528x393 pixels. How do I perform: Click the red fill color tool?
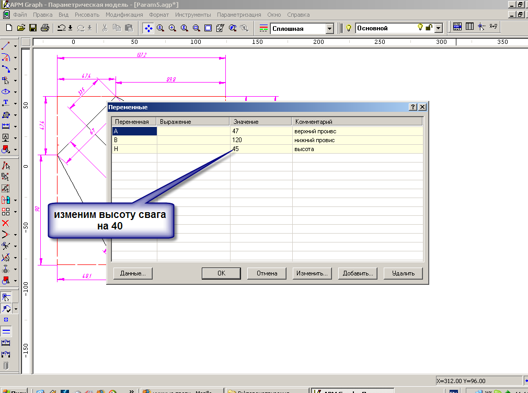pyautogui.click(x=6, y=149)
